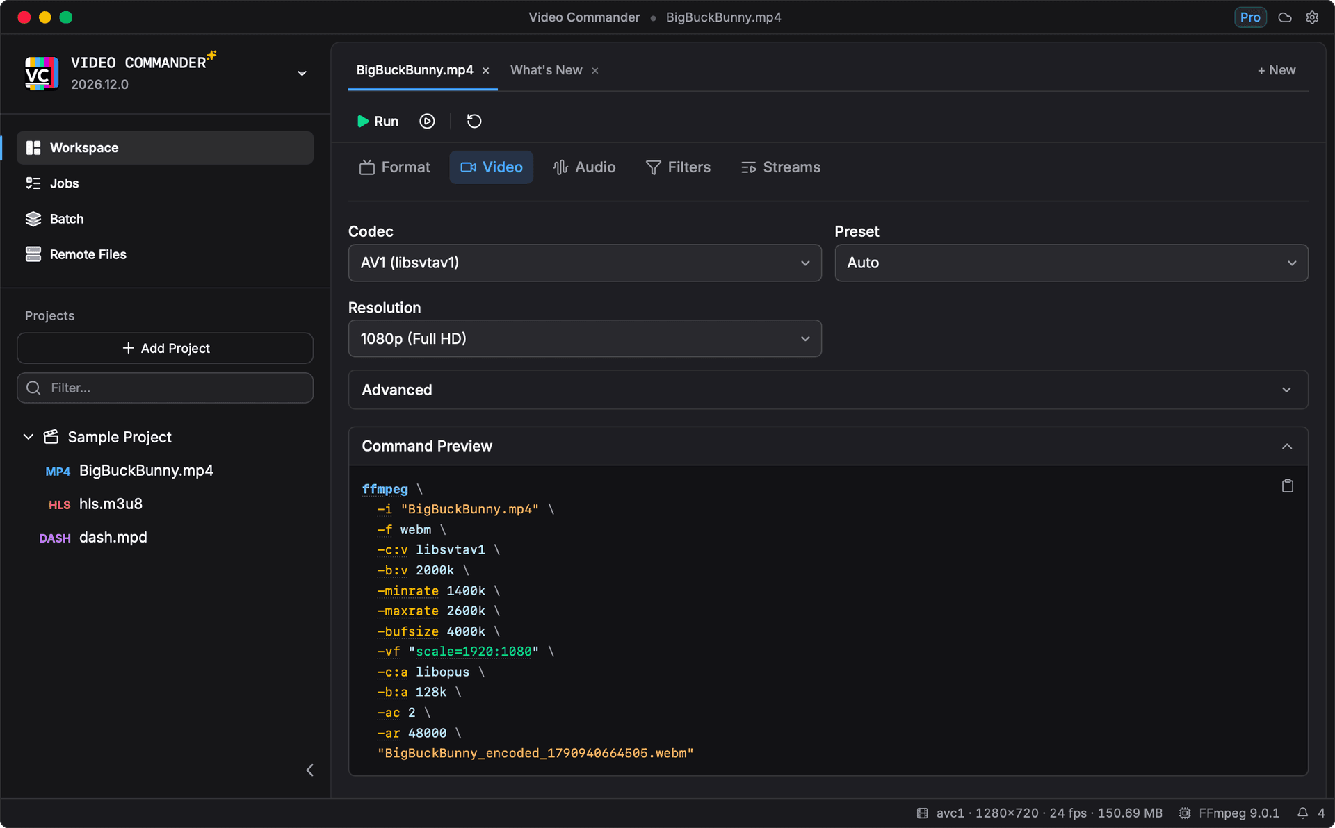This screenshot has height=828, width=1335.
Task: Click the Run button
Action: 378,122
